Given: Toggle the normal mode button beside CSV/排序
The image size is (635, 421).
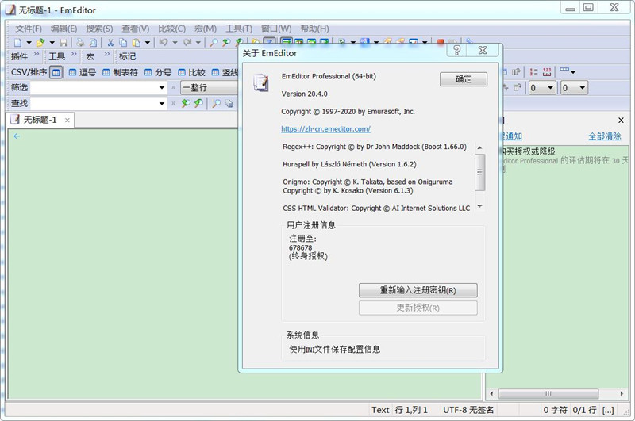Looking at the screenshot, I should coord(56,72).
